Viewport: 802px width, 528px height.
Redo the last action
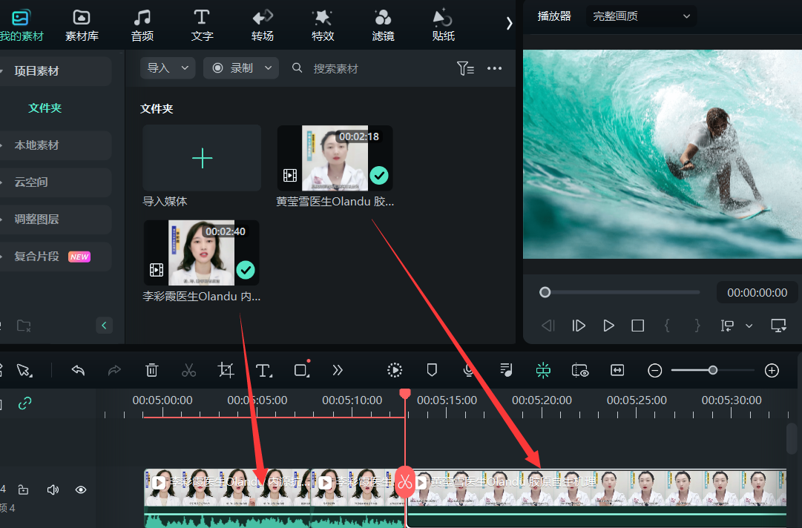pos(114,370)
